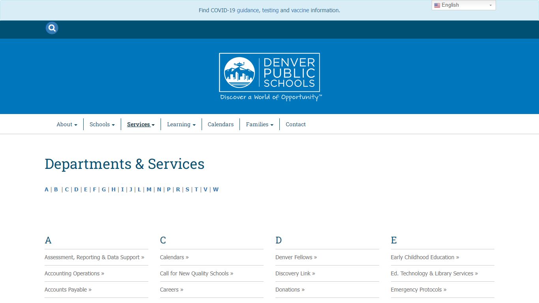Jump to letter W in the index
The image size is (539, 303).
[216, 189]
